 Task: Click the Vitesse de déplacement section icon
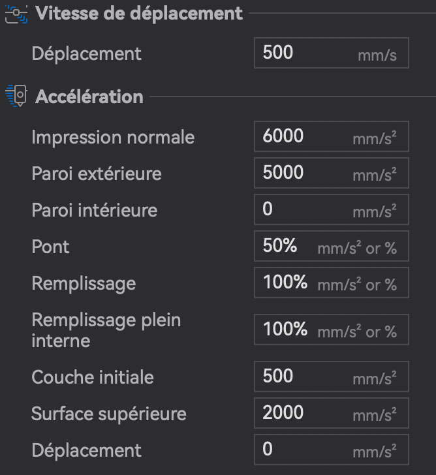(16, 14)
